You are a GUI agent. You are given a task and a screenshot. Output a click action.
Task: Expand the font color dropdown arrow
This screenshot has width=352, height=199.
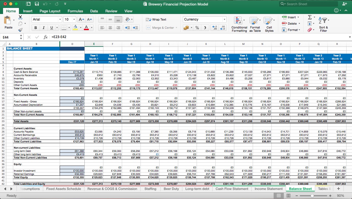[91, 28]
